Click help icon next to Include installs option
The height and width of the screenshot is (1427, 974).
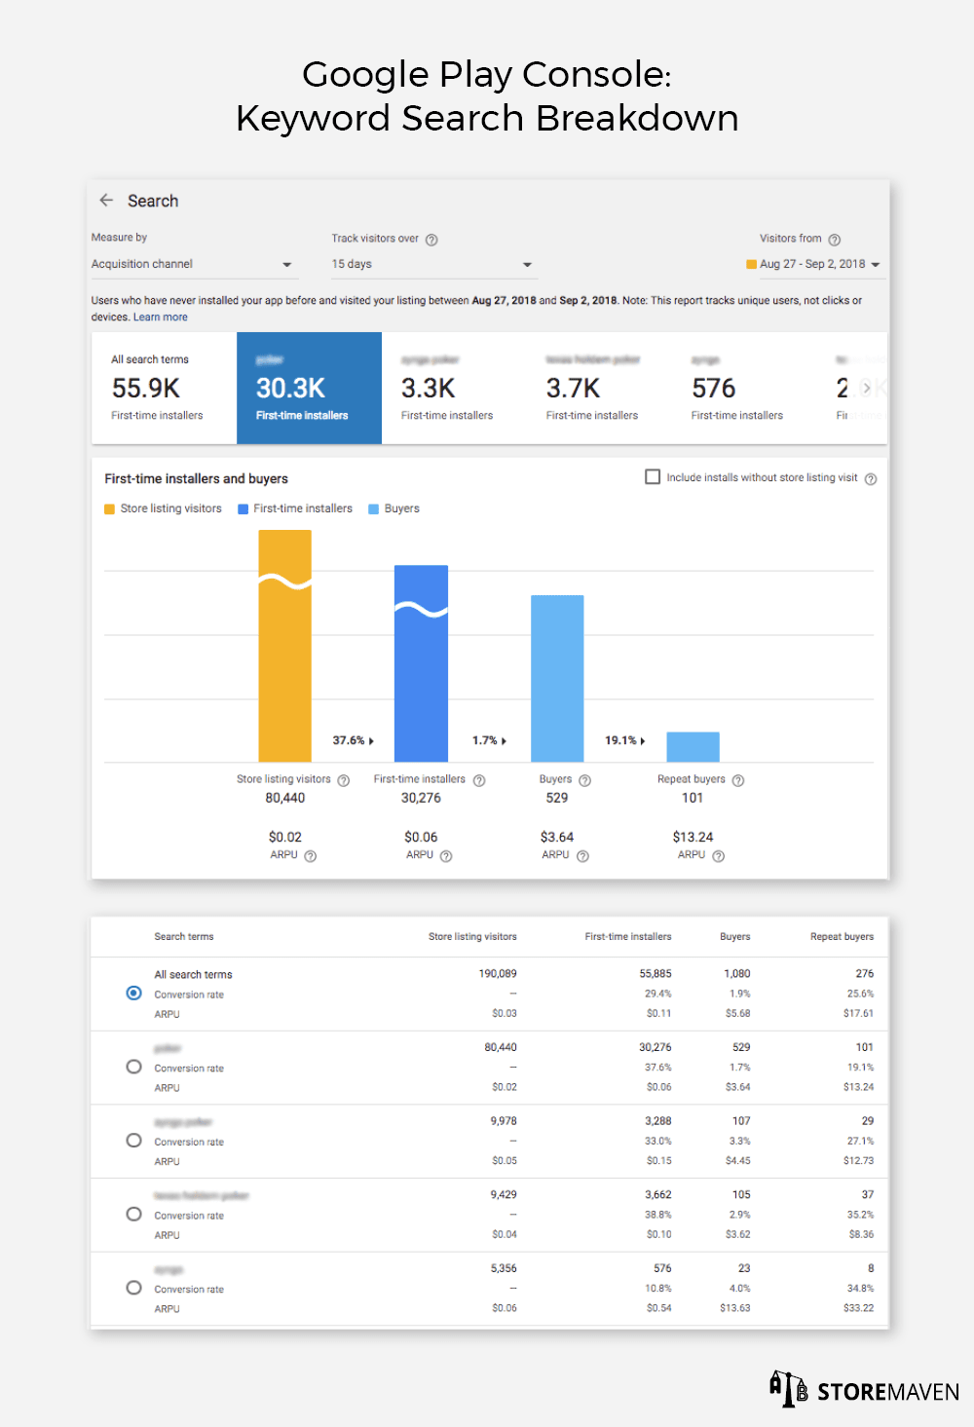(x=871, y=478)
